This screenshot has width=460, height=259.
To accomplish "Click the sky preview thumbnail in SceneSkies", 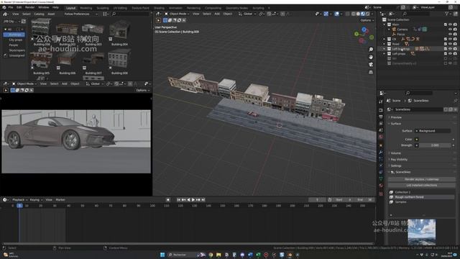I will pyautogui.click(x=422, y=232).
